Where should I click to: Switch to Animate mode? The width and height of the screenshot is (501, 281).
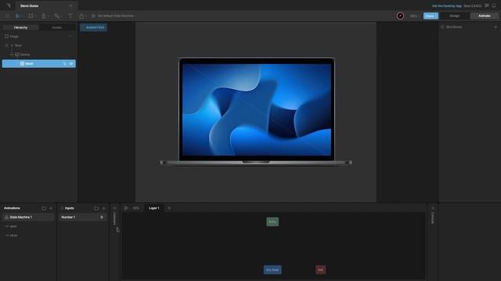pyautogui.click(x=484, y=16)
